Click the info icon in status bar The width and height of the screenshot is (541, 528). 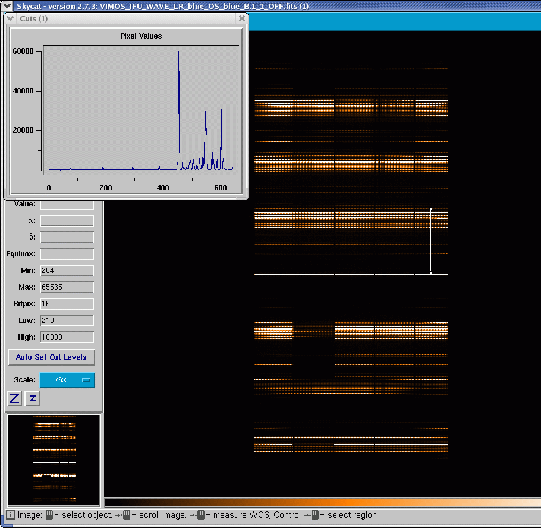pos(10,516)
